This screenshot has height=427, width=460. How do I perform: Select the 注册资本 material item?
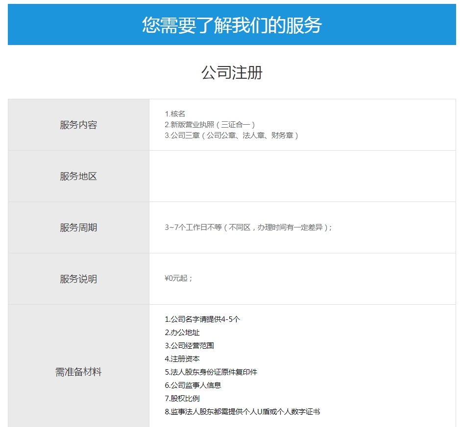184,358
